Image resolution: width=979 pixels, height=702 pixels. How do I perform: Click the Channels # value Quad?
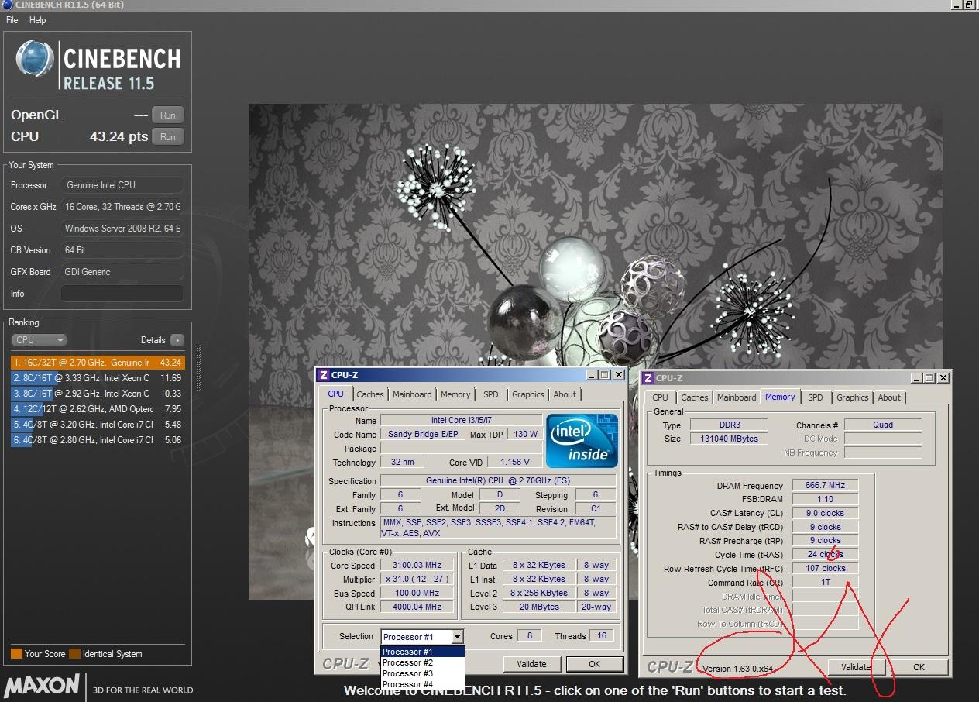[x=883, y=425]
